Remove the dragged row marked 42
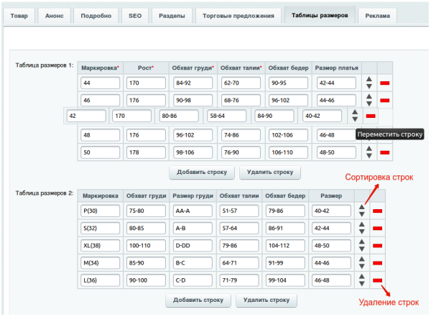Image resolution: width=431 pixels, height=317 pixels. [x=371, y=116]
